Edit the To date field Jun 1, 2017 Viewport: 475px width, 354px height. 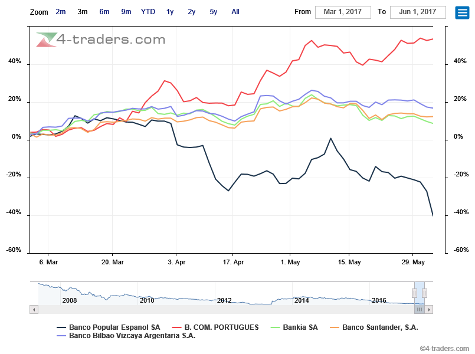click(x=418, y=12)
